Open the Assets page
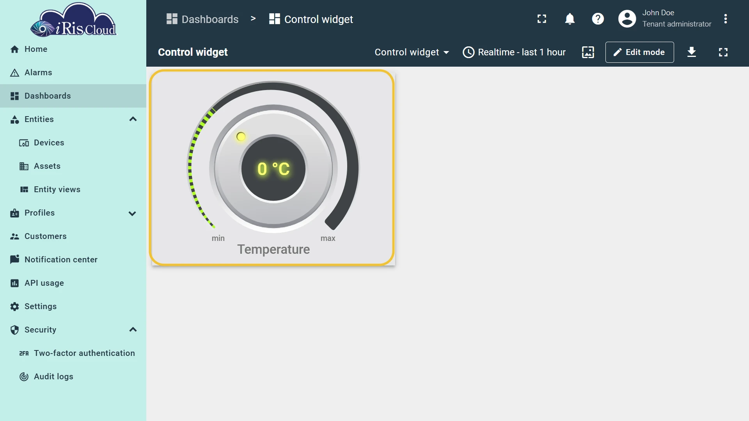 click(73, 166)
